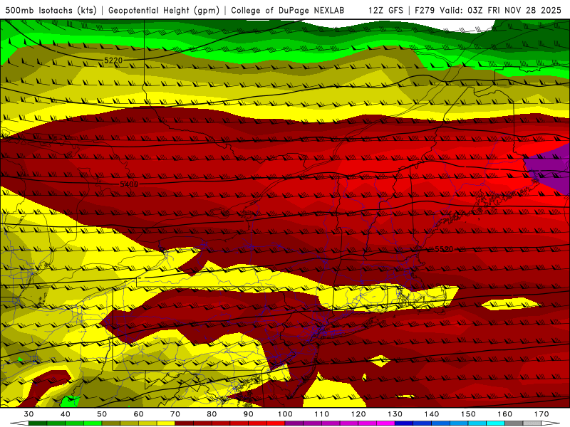570x427 pixels.
Task: Click the 40 value on color scale
Action: point(65,414)
